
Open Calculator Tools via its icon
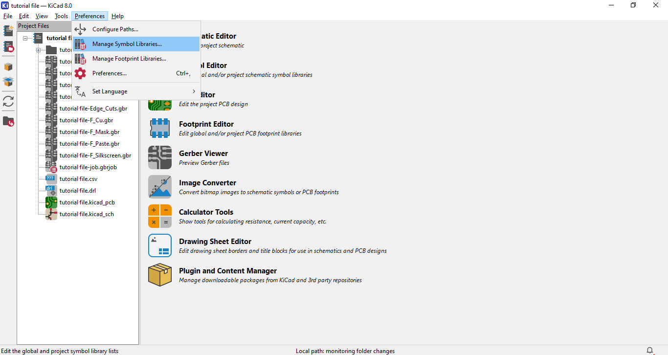(x=160, y=216)
